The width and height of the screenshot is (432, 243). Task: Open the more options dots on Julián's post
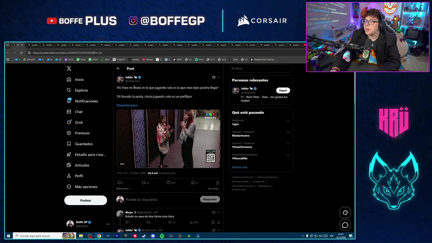click(x=219, y=77)
